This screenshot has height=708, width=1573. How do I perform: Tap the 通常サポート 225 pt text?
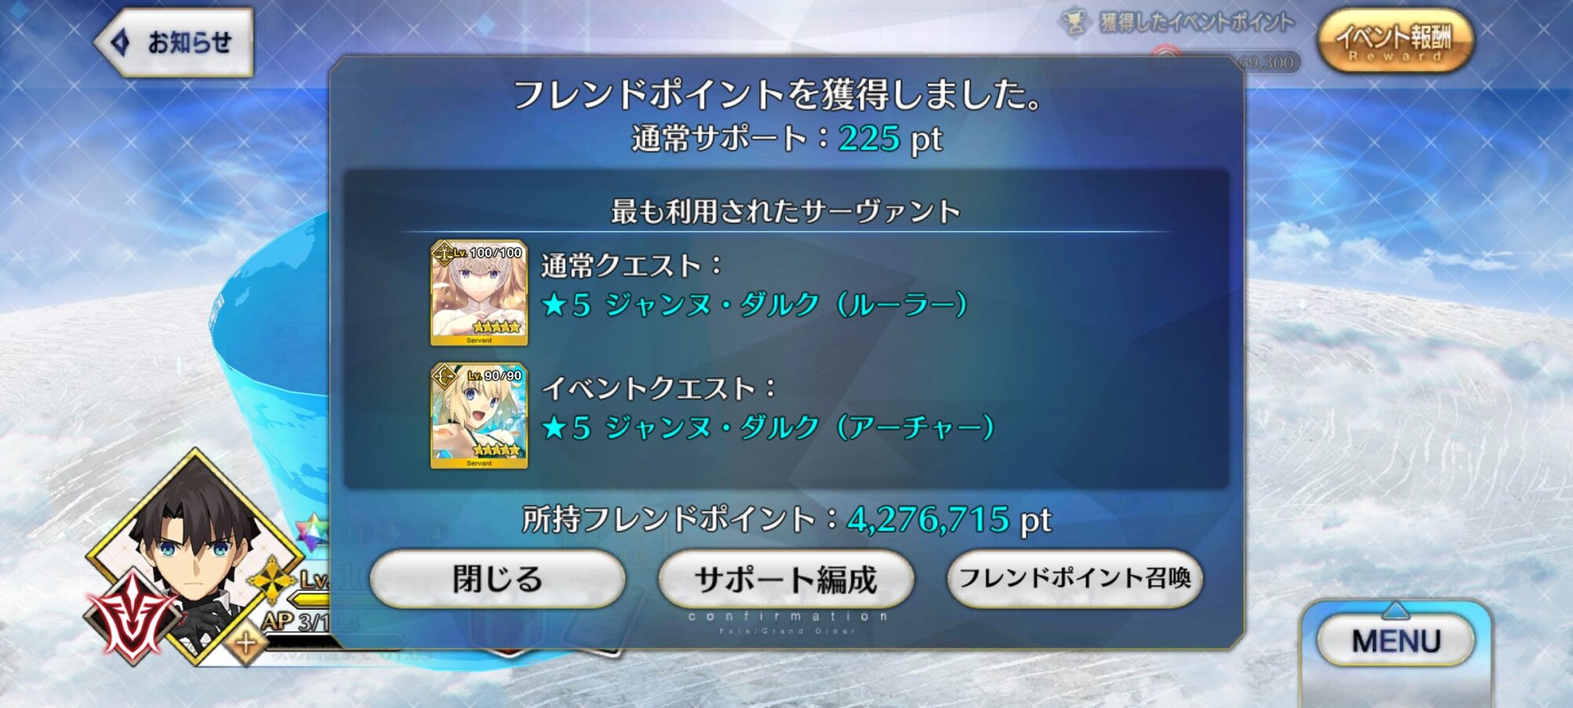[x=786, y=138]
